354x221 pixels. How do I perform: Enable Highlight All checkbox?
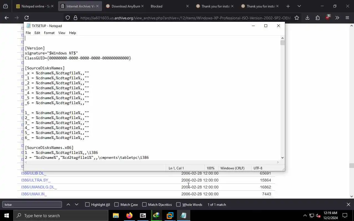pos(87,204)
